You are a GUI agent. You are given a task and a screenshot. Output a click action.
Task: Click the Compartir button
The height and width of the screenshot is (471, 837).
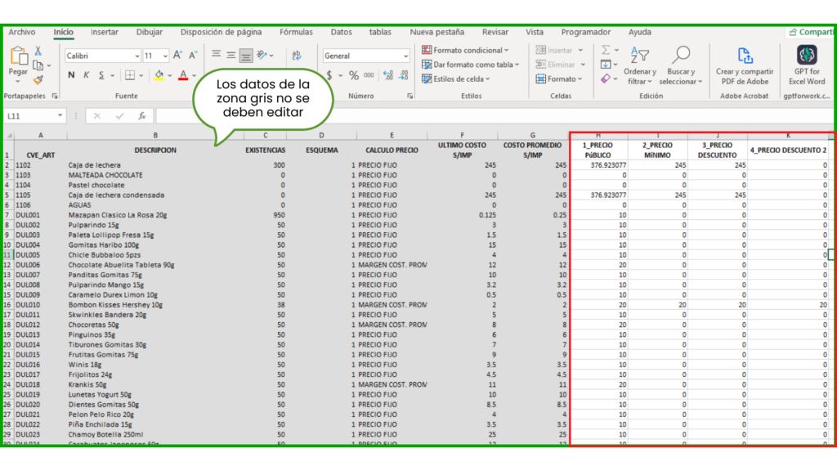(x=811, y=32)
